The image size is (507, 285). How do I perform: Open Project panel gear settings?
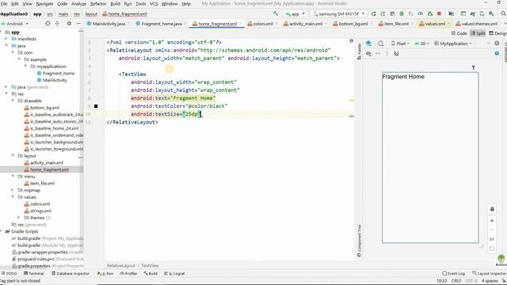point(69,24)
